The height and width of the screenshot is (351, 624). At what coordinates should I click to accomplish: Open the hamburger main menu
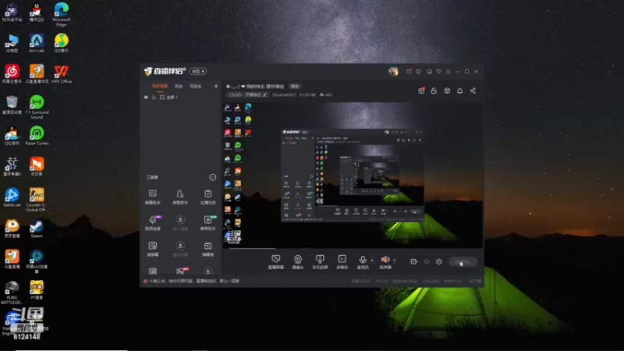tap(448, 72)
